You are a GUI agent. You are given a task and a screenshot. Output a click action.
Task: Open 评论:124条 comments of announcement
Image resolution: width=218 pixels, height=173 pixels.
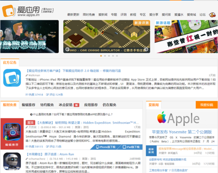click(x=54, y=95)
